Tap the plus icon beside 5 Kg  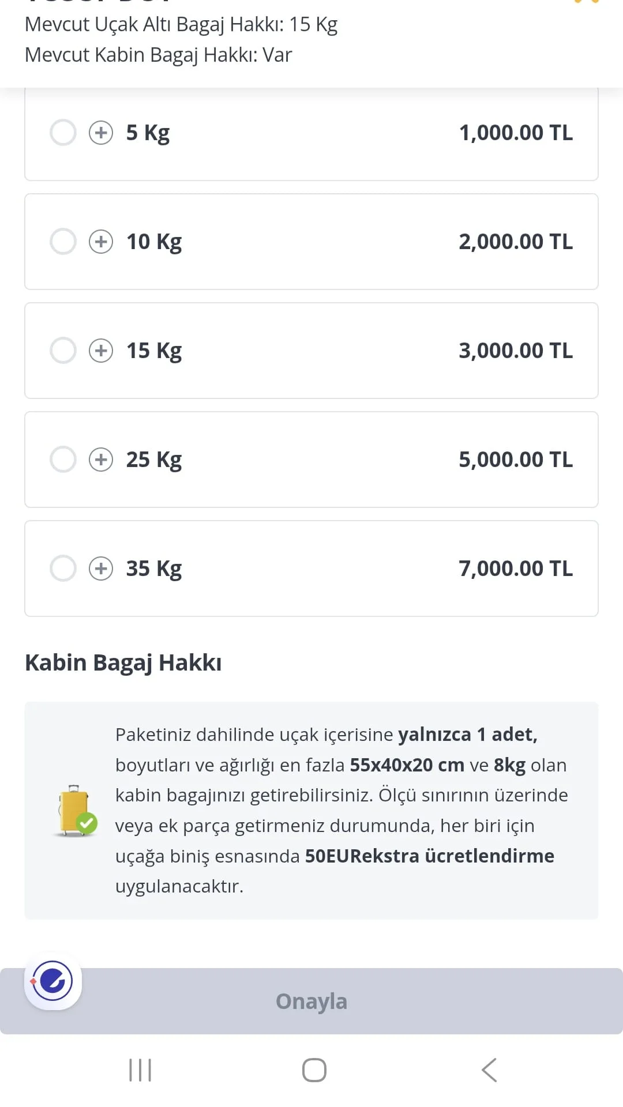point(101,133)
